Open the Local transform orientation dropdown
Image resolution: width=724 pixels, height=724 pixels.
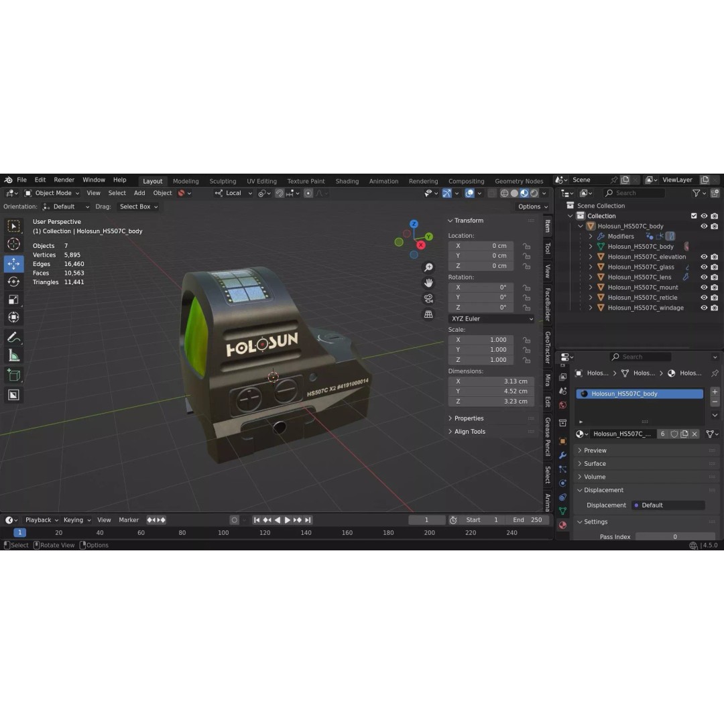click(x=233, y=193)
